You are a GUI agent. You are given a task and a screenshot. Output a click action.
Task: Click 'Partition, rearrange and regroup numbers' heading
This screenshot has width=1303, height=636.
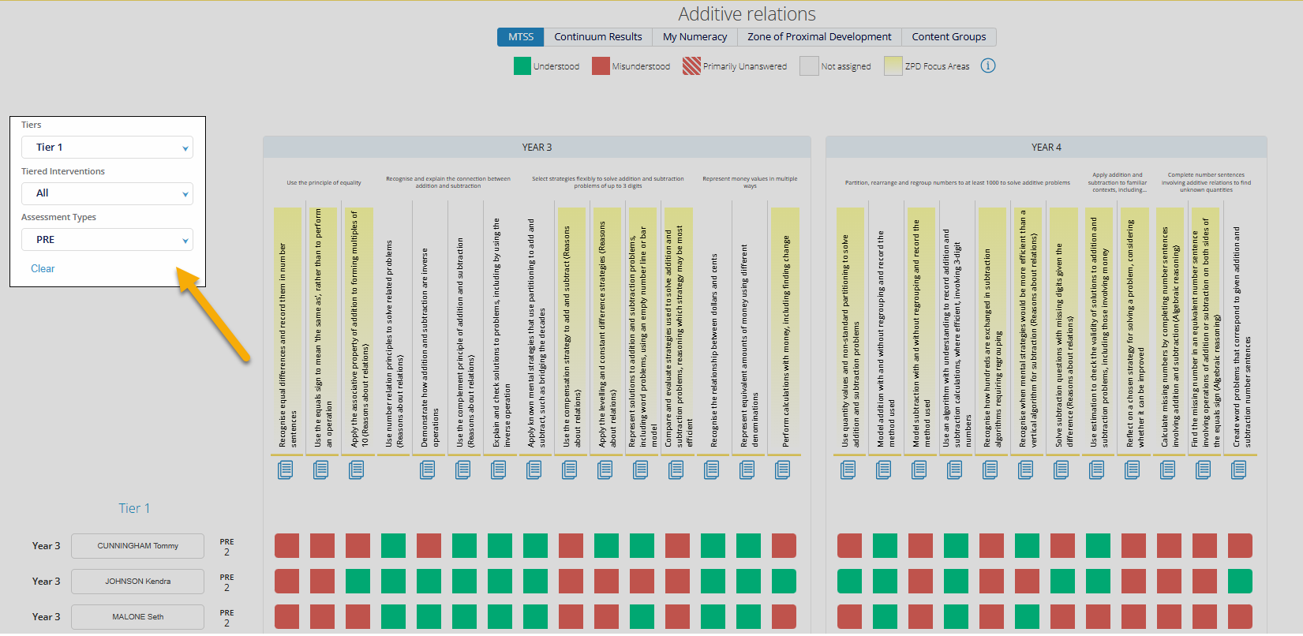click(957, 183)
